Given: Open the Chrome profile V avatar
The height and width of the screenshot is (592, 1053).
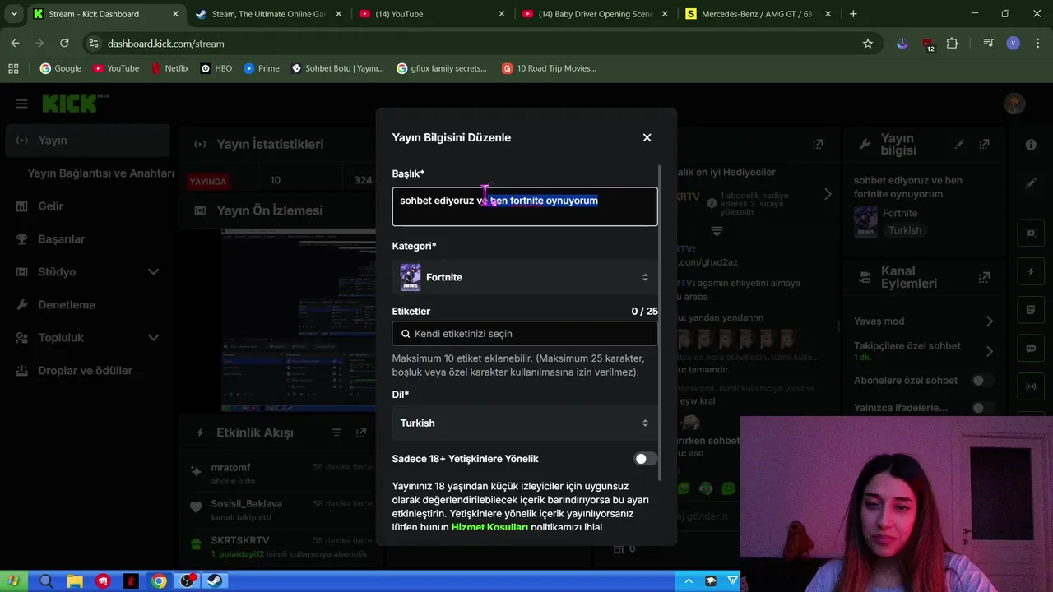Looking at the screenshot, I should (1014, 44).
